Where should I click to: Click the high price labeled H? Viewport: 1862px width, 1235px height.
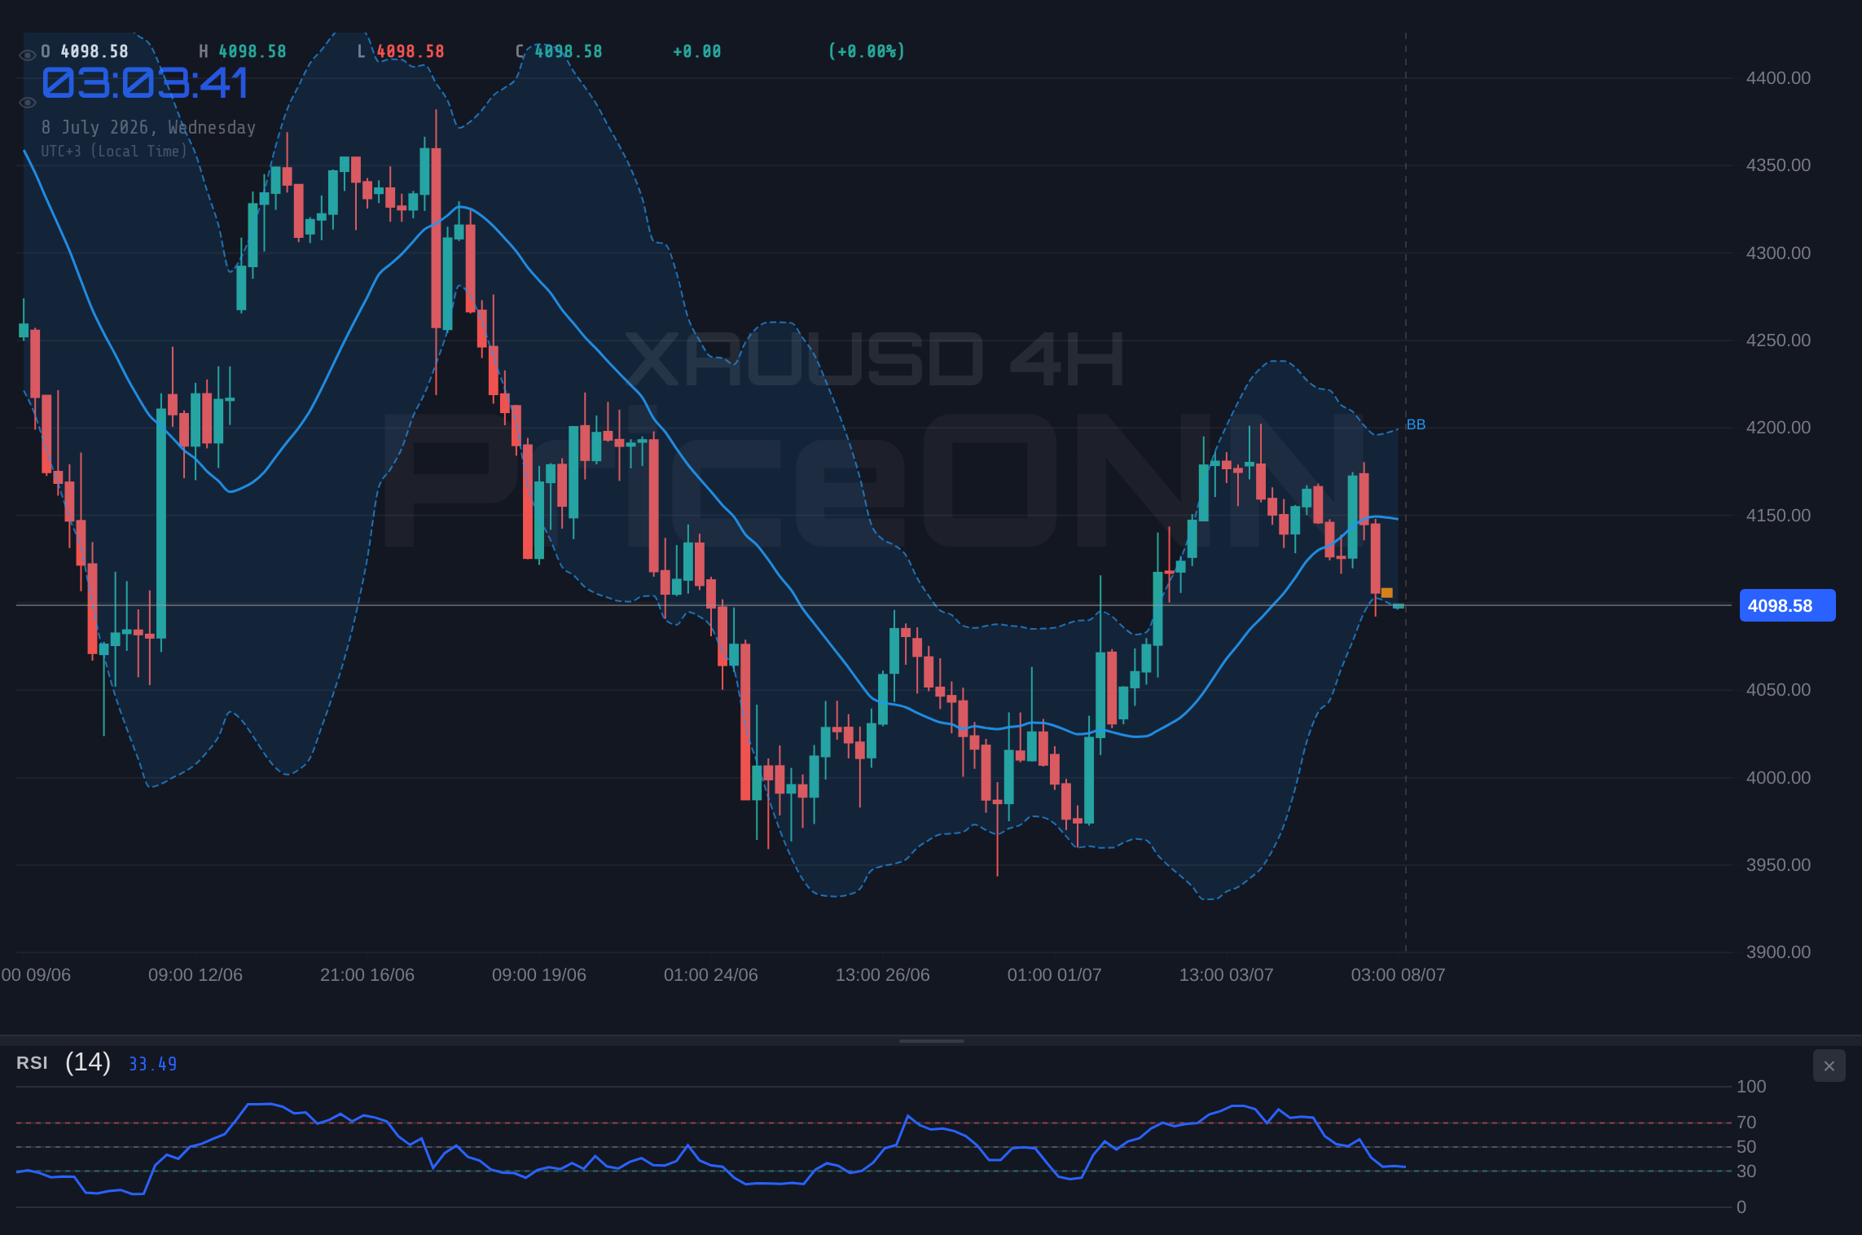243,51
